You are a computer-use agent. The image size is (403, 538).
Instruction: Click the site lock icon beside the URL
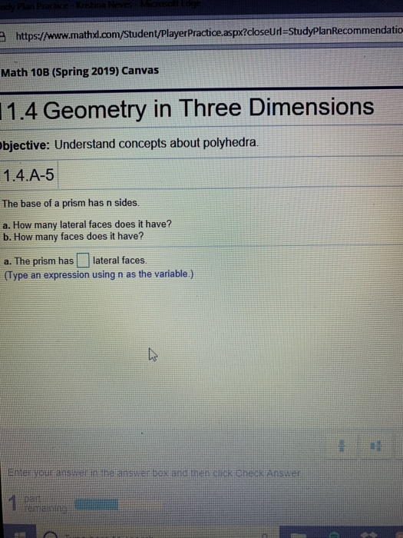click(3, 36)
